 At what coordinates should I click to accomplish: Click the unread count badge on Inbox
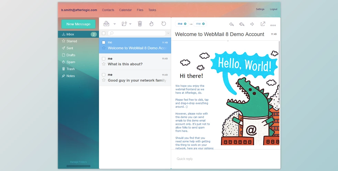click(x=94, y=34)
